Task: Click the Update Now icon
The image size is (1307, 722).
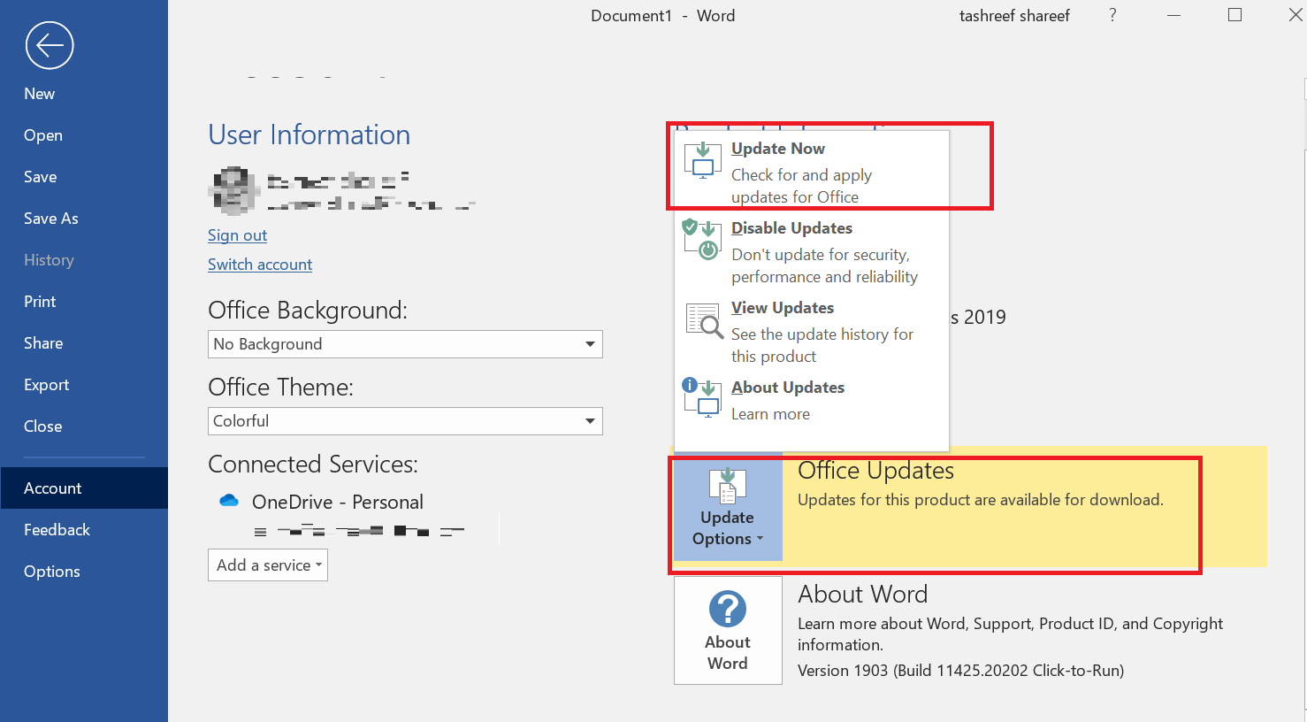Action: [703, 159]
